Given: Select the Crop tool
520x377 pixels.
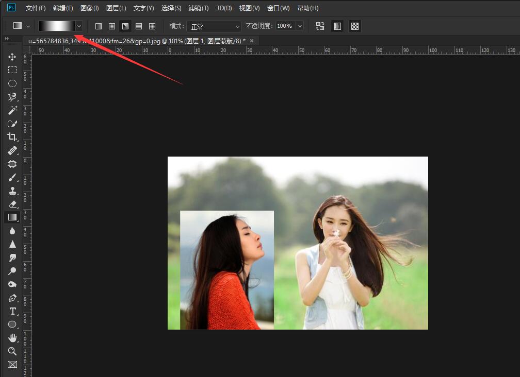Looking at the screenshot, I should 12,136.
